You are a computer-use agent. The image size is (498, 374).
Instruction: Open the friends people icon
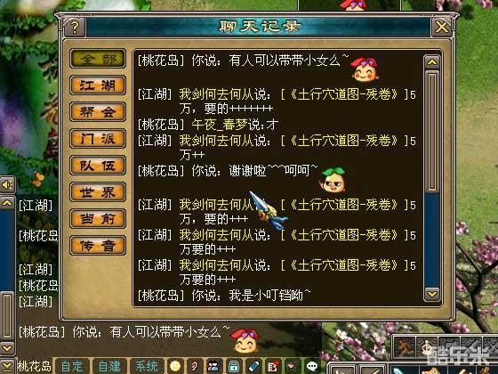tap(214, 366)
